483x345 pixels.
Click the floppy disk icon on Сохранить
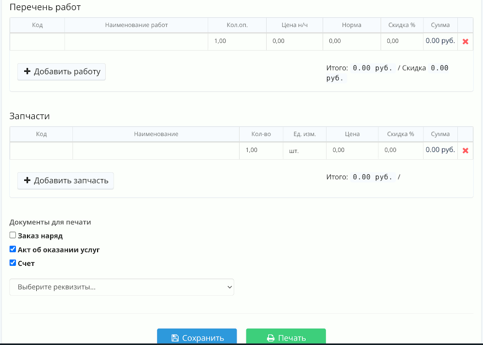point(175,338)
